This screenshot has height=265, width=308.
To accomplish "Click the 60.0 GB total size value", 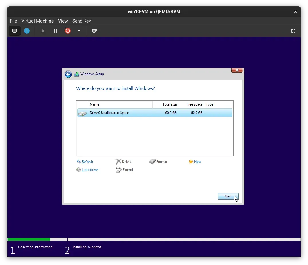I will [171, 113].
